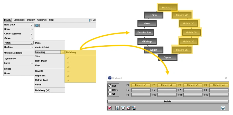
Task: Expand the Curve submenu arrow in Modify menu
Action: (32, 38)
